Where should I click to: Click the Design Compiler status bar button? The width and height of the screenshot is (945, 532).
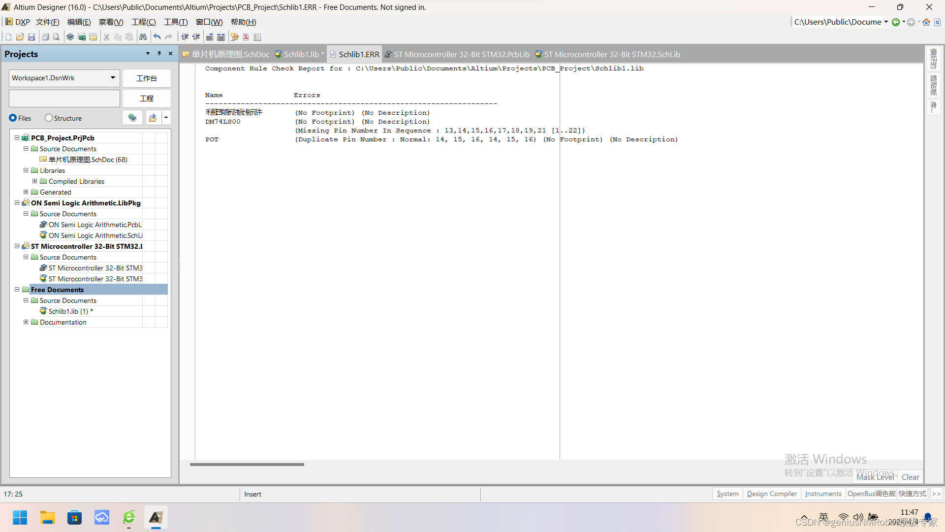771,494
